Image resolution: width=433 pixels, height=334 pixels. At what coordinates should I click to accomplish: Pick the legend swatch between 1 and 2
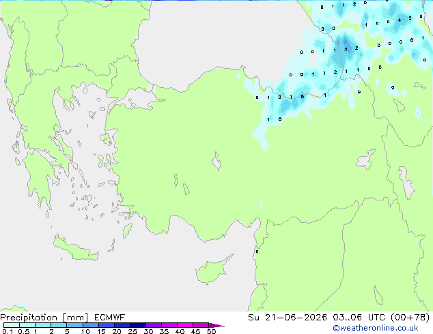[x=43, y=325]
